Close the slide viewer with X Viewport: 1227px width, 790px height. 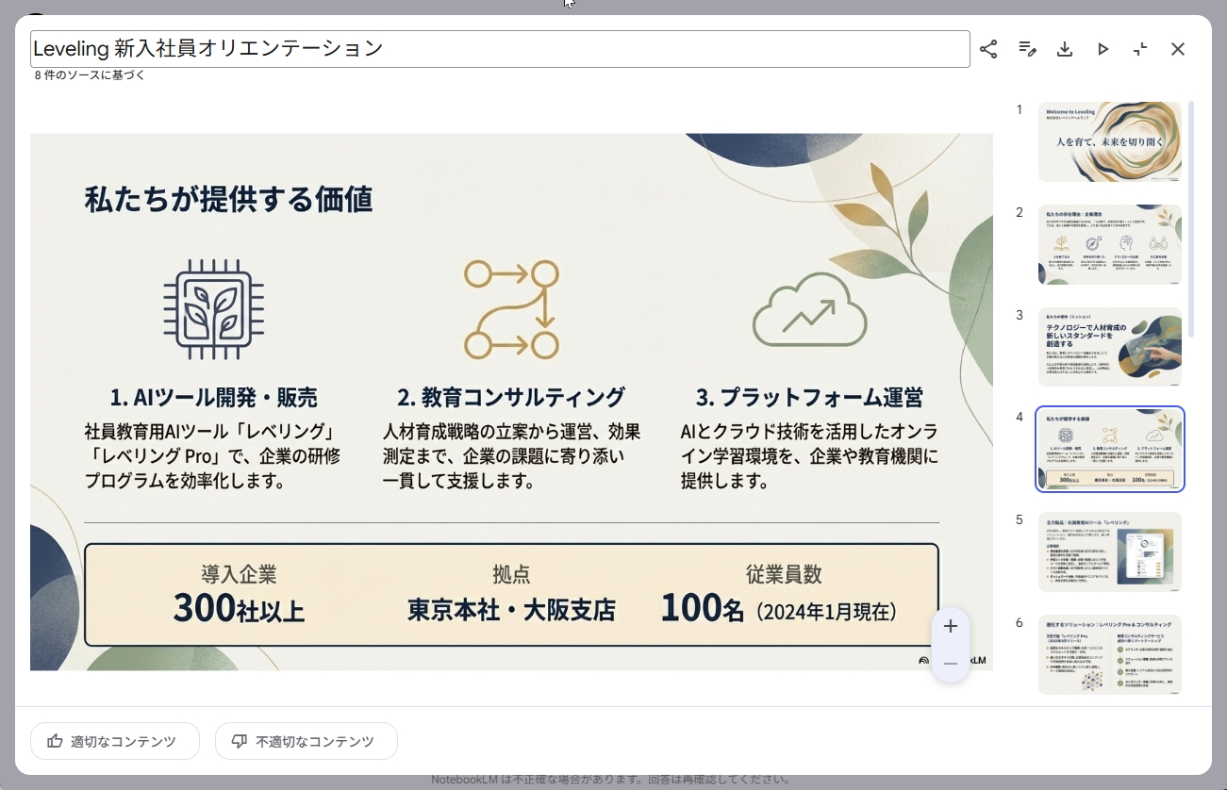[x=1178, y=49]
